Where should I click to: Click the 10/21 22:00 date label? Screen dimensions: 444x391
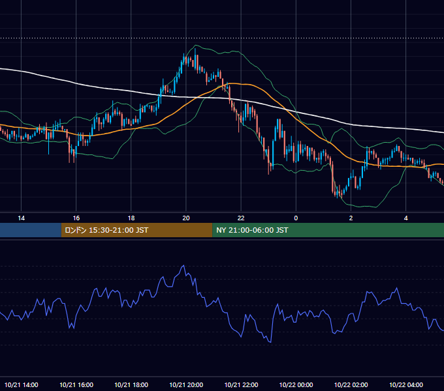tap(241, 384)
